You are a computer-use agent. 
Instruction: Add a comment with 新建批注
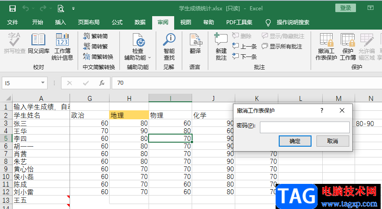pos(221,47)
